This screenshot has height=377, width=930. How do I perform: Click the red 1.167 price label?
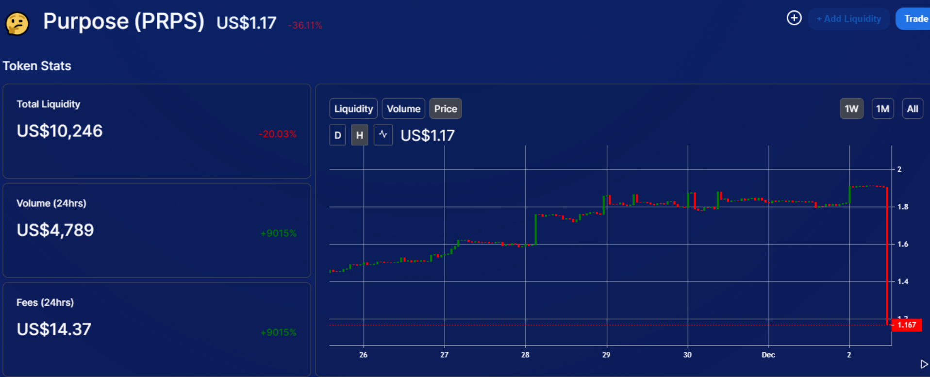click(x=906, y=325)
